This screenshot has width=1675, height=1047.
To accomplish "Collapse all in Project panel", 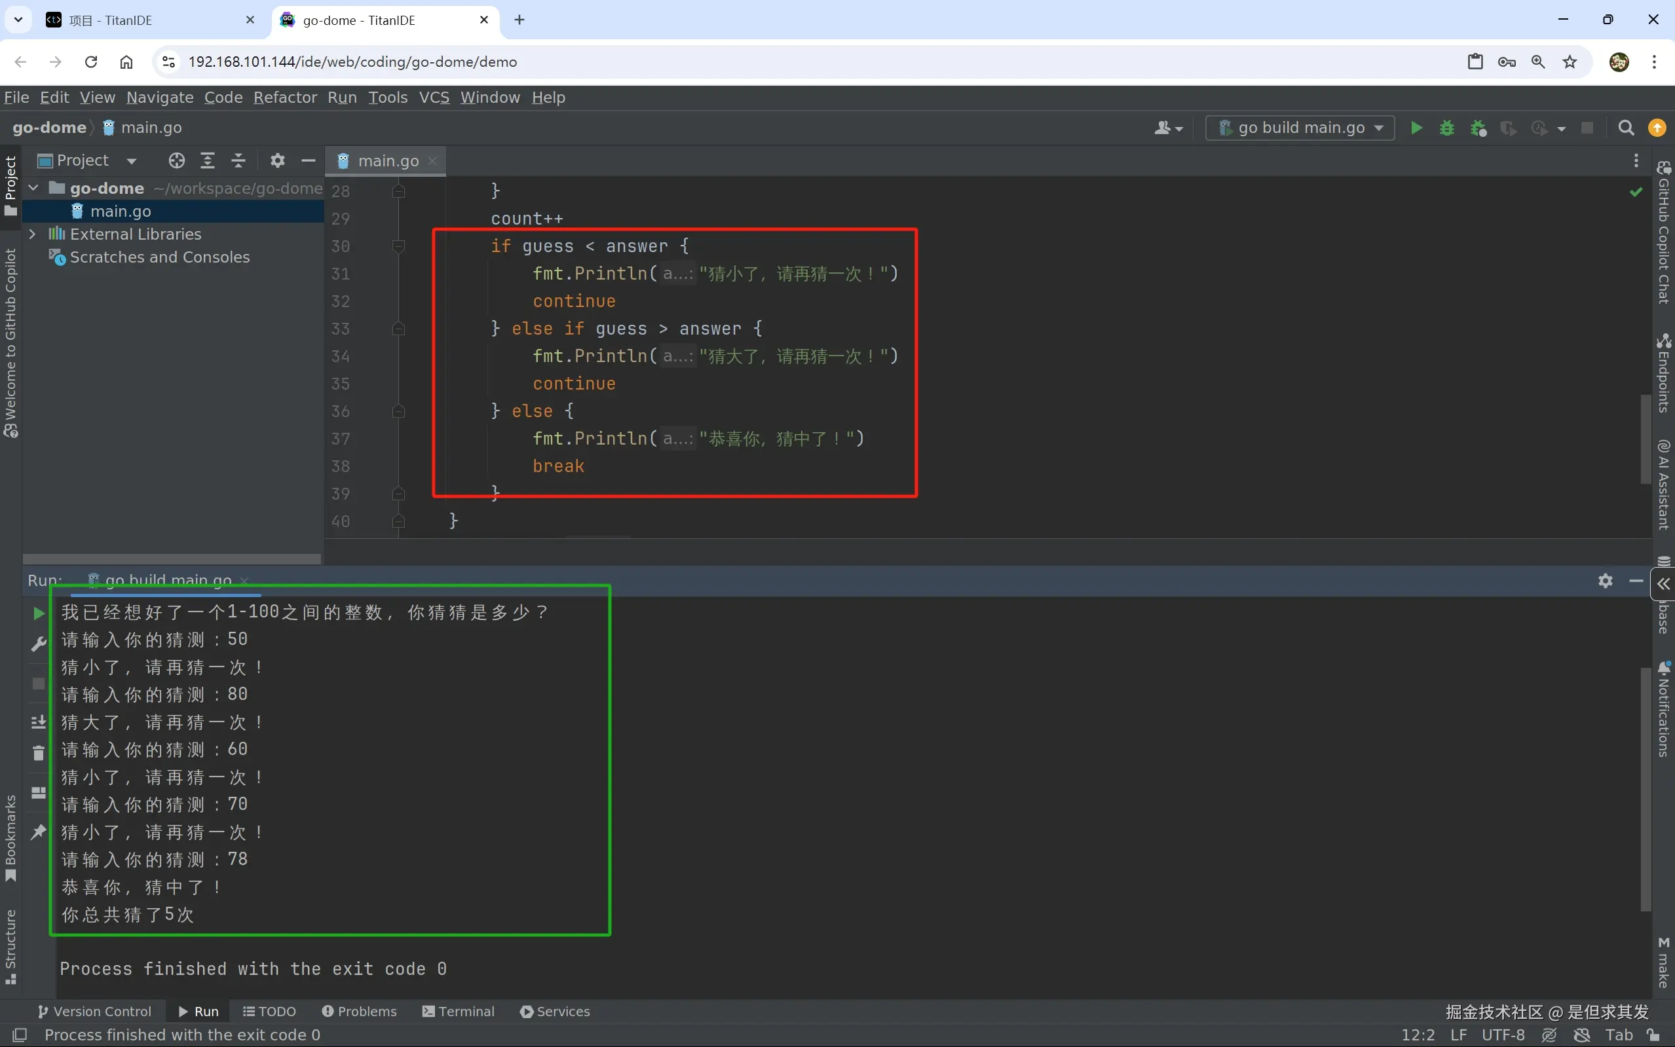I will 238,160.
